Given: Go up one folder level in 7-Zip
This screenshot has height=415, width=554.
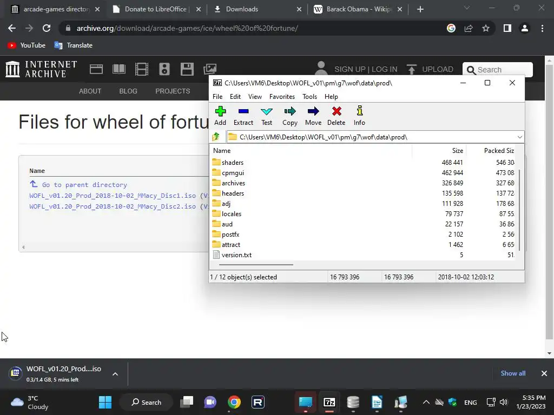Looking at the screenshot, I should tap(216, 137).
